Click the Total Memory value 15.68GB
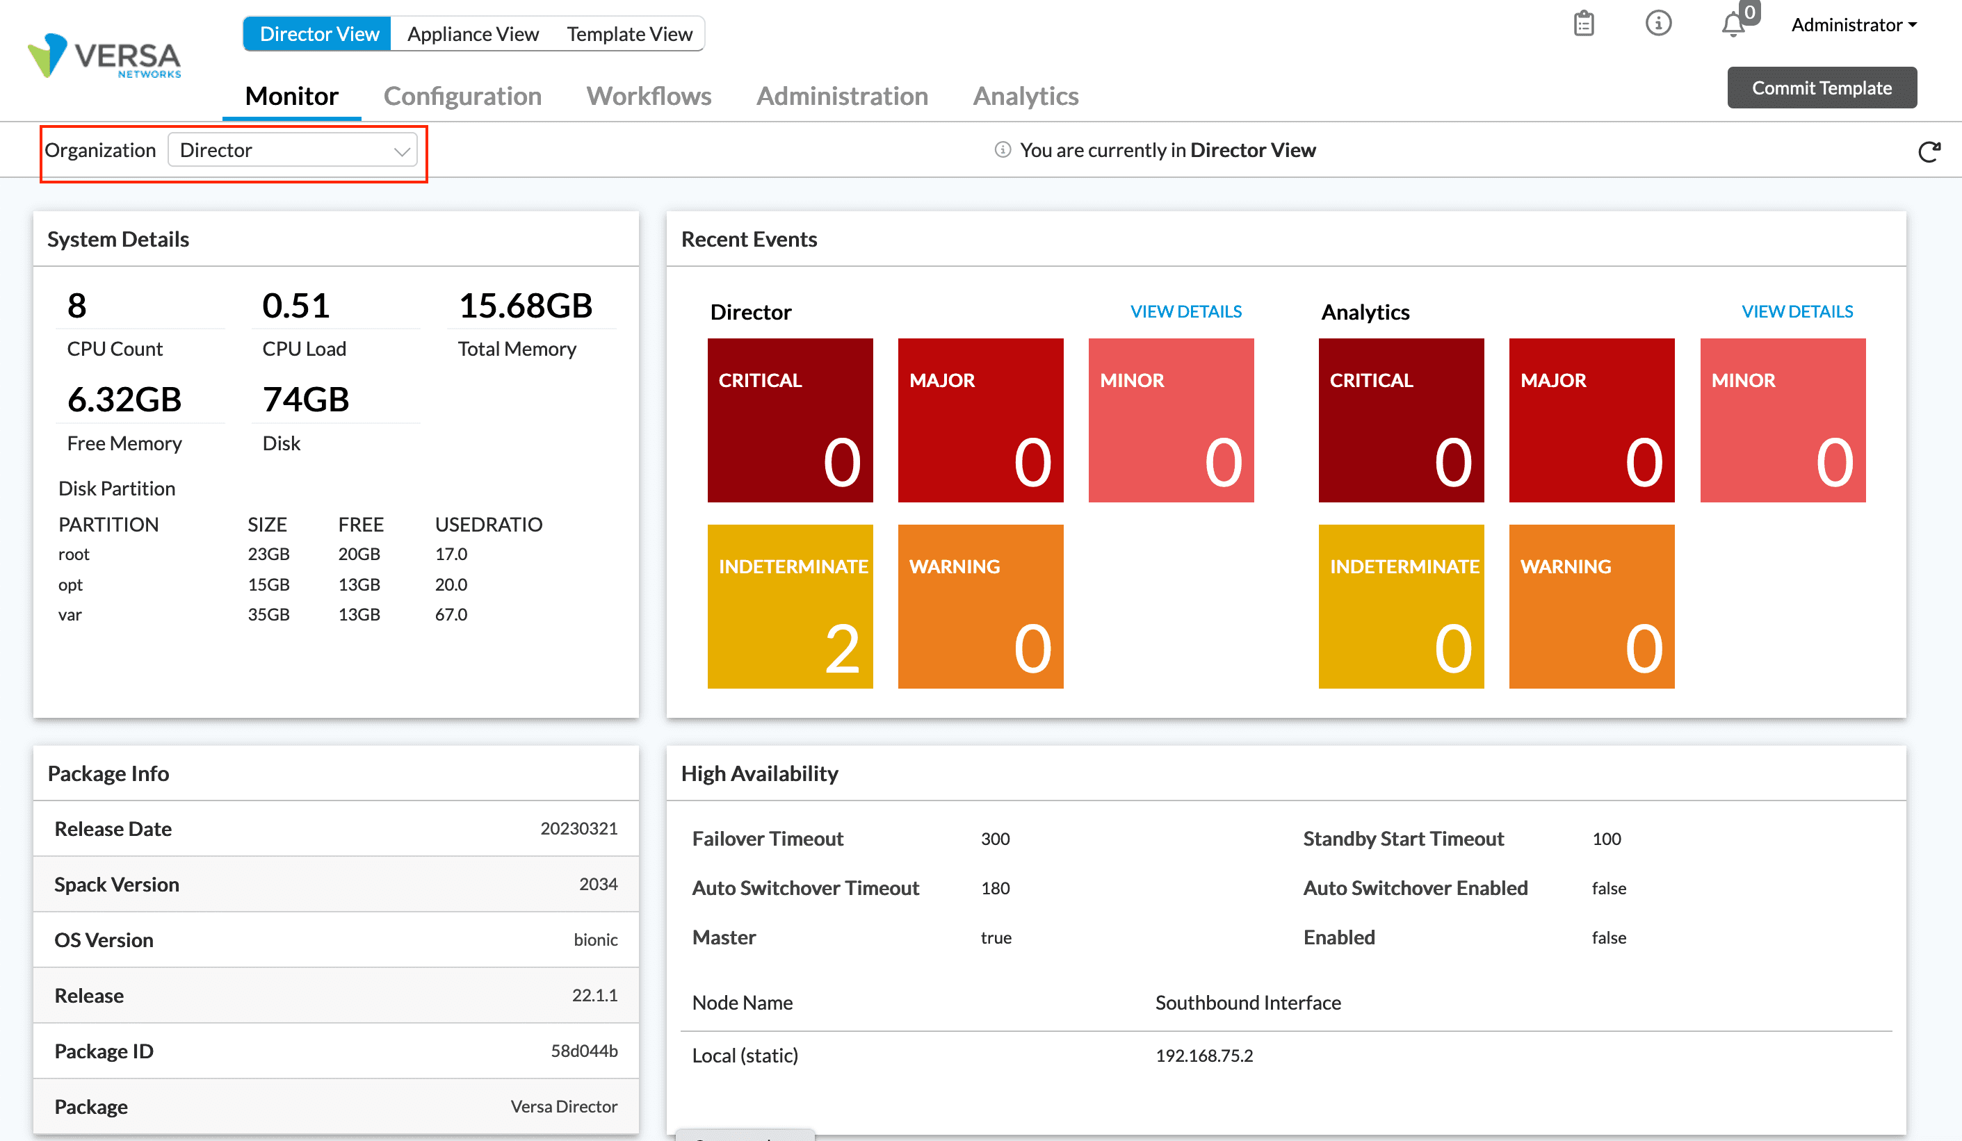 526,306
